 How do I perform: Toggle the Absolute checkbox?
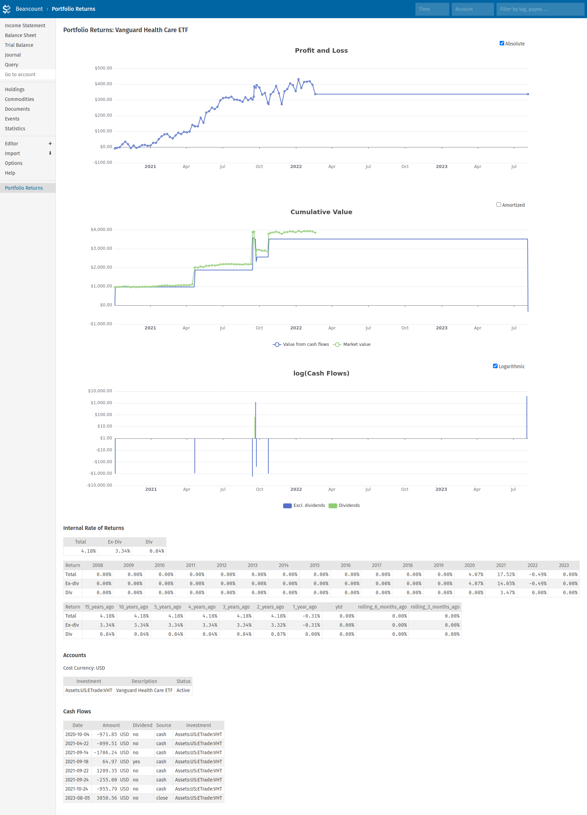point(502,43)
